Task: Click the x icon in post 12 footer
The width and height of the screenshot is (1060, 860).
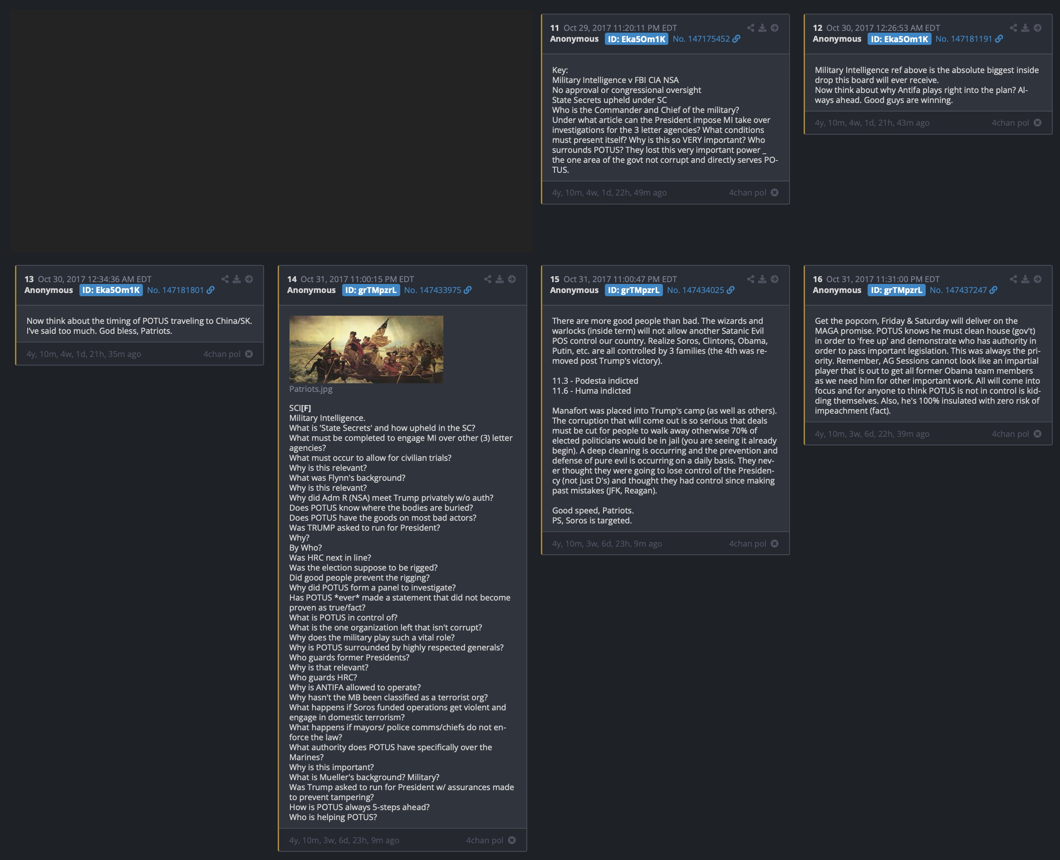Action: pyautogui.click(x=1037, y=122)
